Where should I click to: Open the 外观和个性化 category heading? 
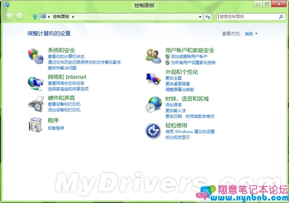182,72
